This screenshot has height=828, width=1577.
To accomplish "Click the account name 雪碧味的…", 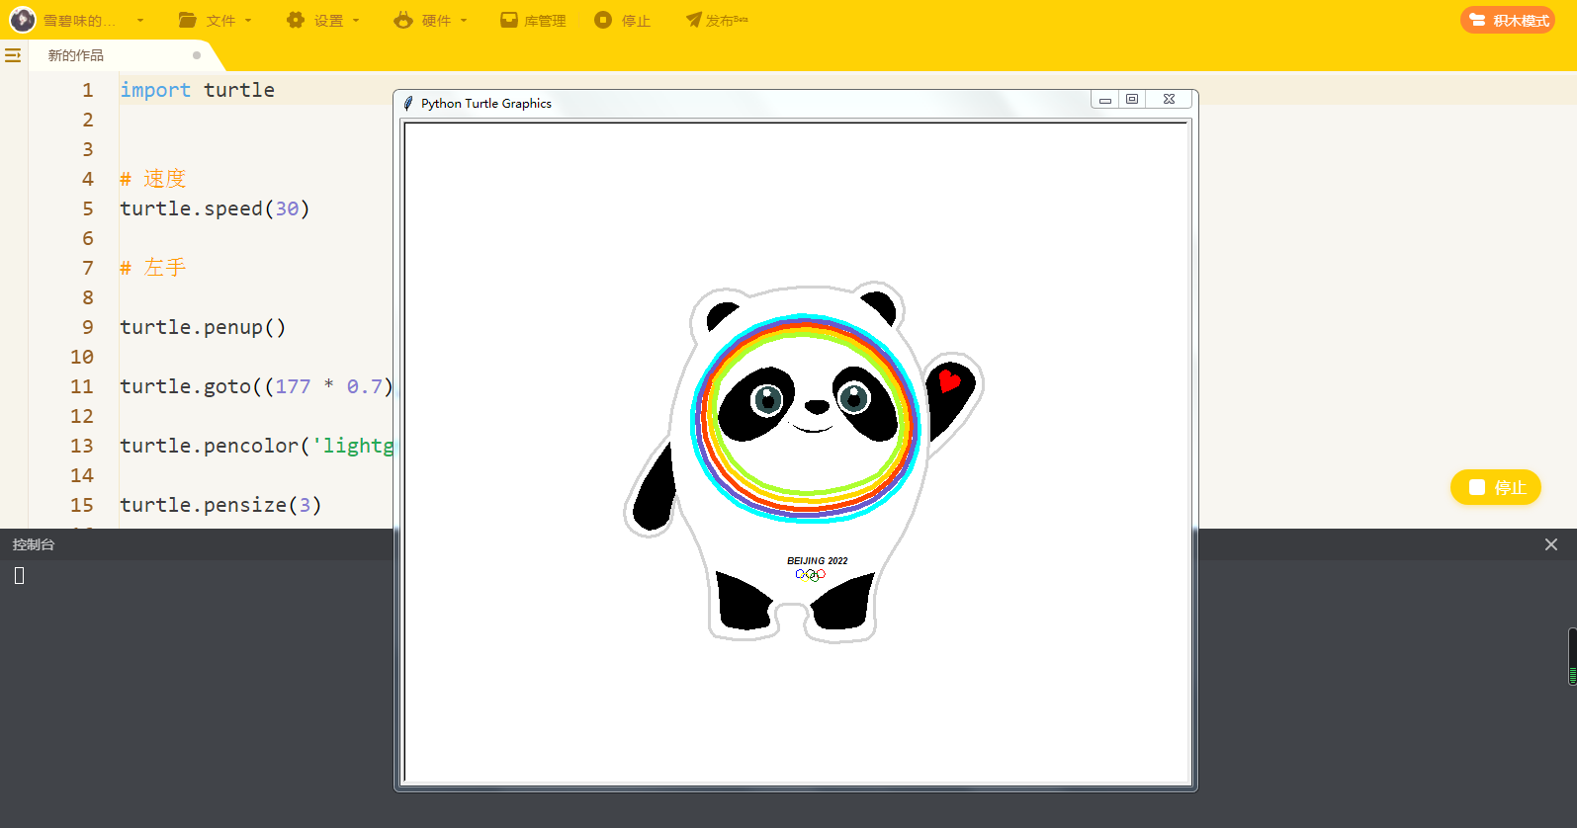I will 79,21.
